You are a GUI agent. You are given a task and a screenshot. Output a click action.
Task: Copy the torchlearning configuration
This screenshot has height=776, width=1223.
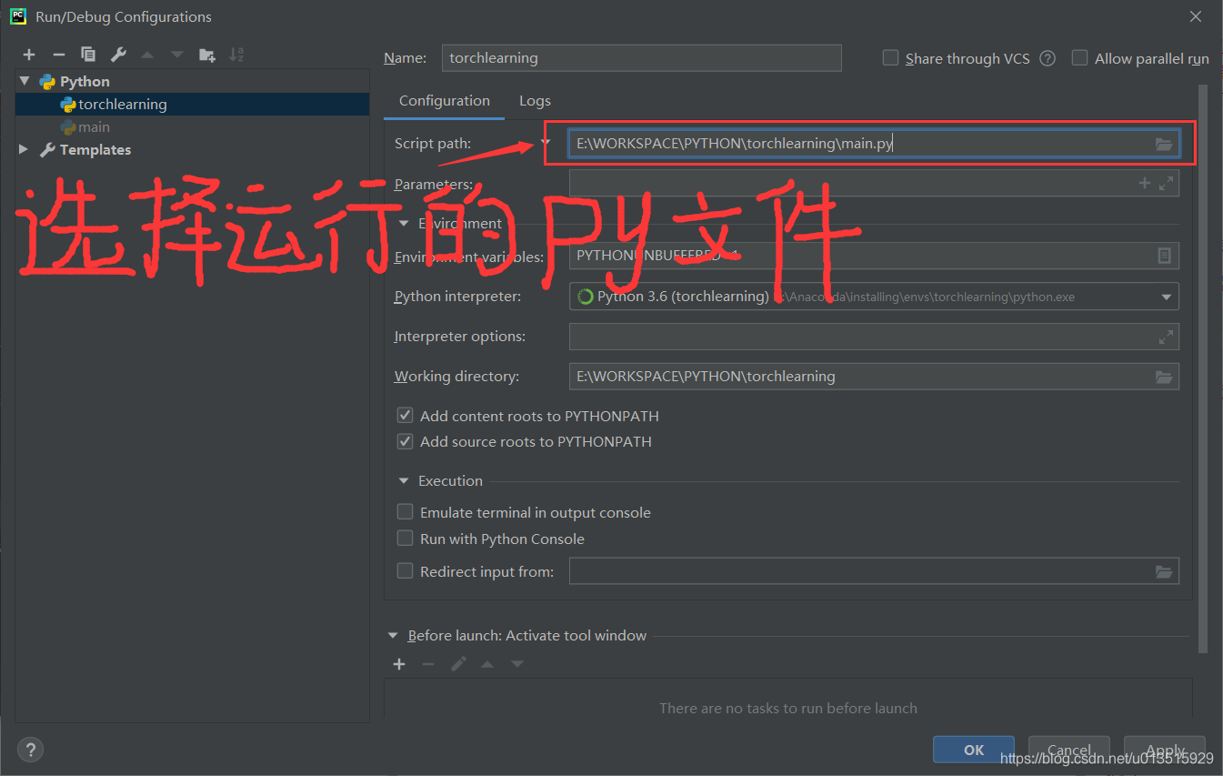[x=88, y=54]
